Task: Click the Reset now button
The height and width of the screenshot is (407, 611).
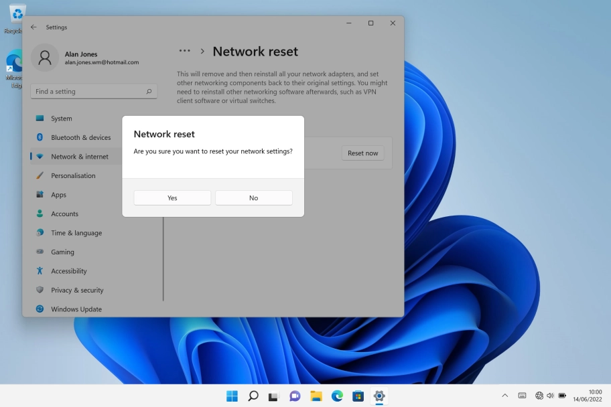Action: [362, 153]
